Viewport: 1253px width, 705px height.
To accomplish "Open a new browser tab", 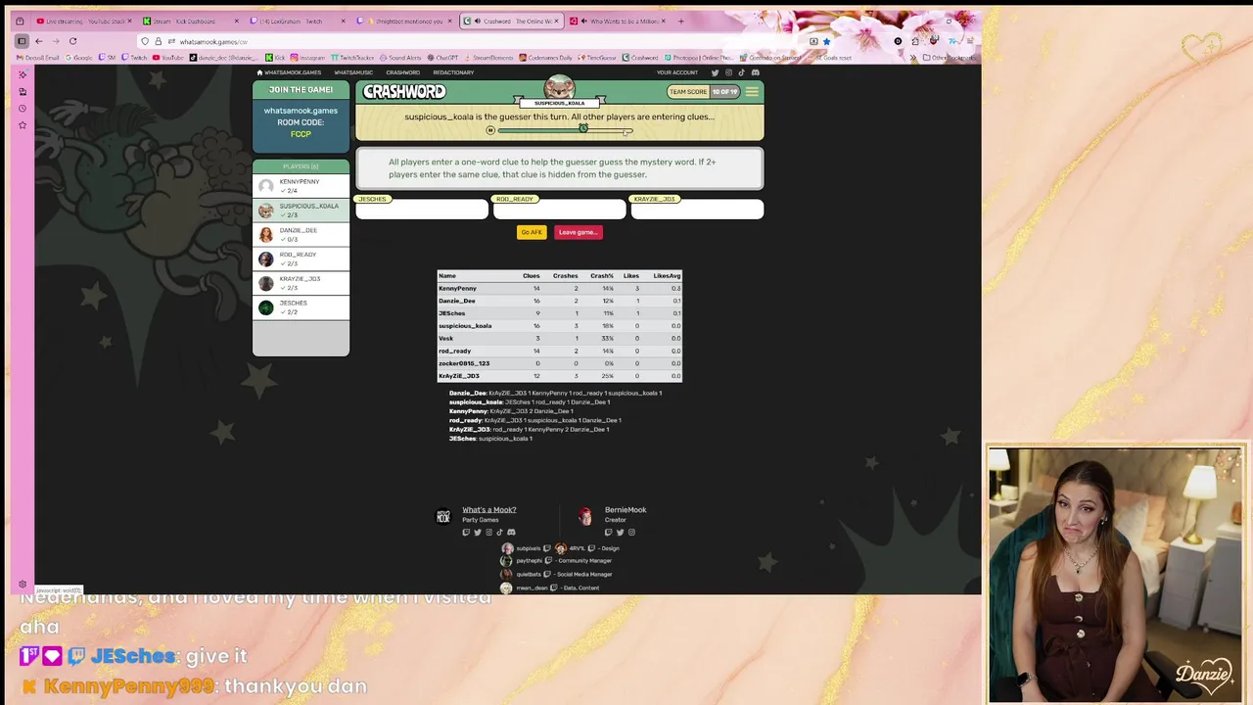I will (681, 21).
